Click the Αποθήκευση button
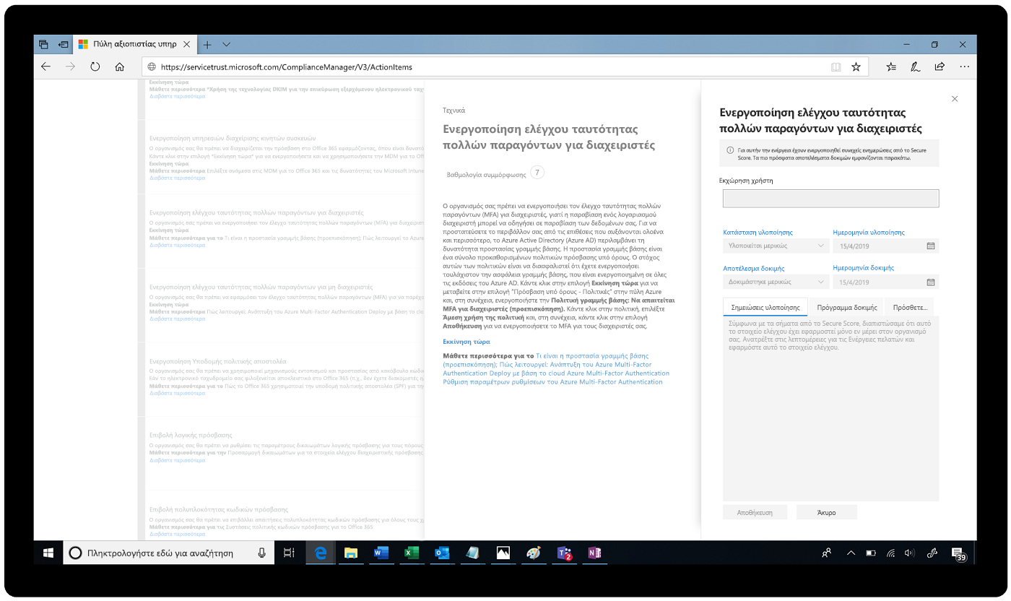Image resolution: width=1011 pixels, height=601 pixels. pyautogui.click(x=755, y=512)
